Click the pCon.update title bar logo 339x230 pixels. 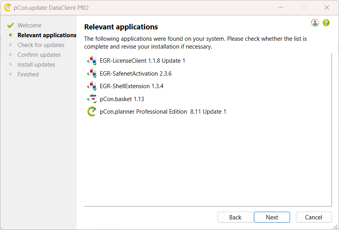[7, 7]
